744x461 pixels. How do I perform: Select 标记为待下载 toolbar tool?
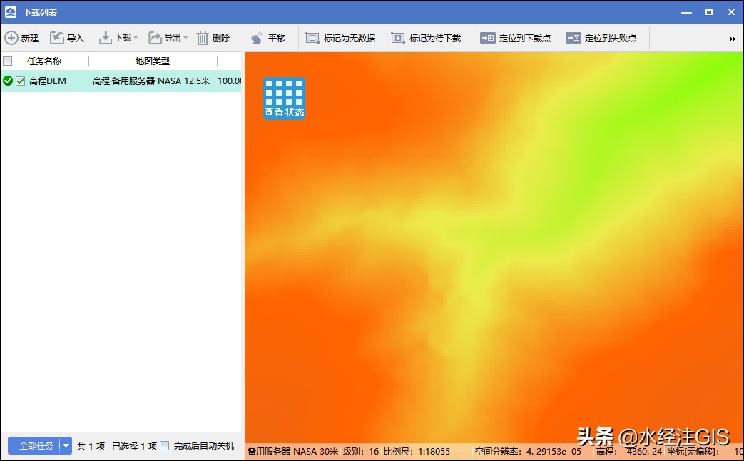coord(426,38)
